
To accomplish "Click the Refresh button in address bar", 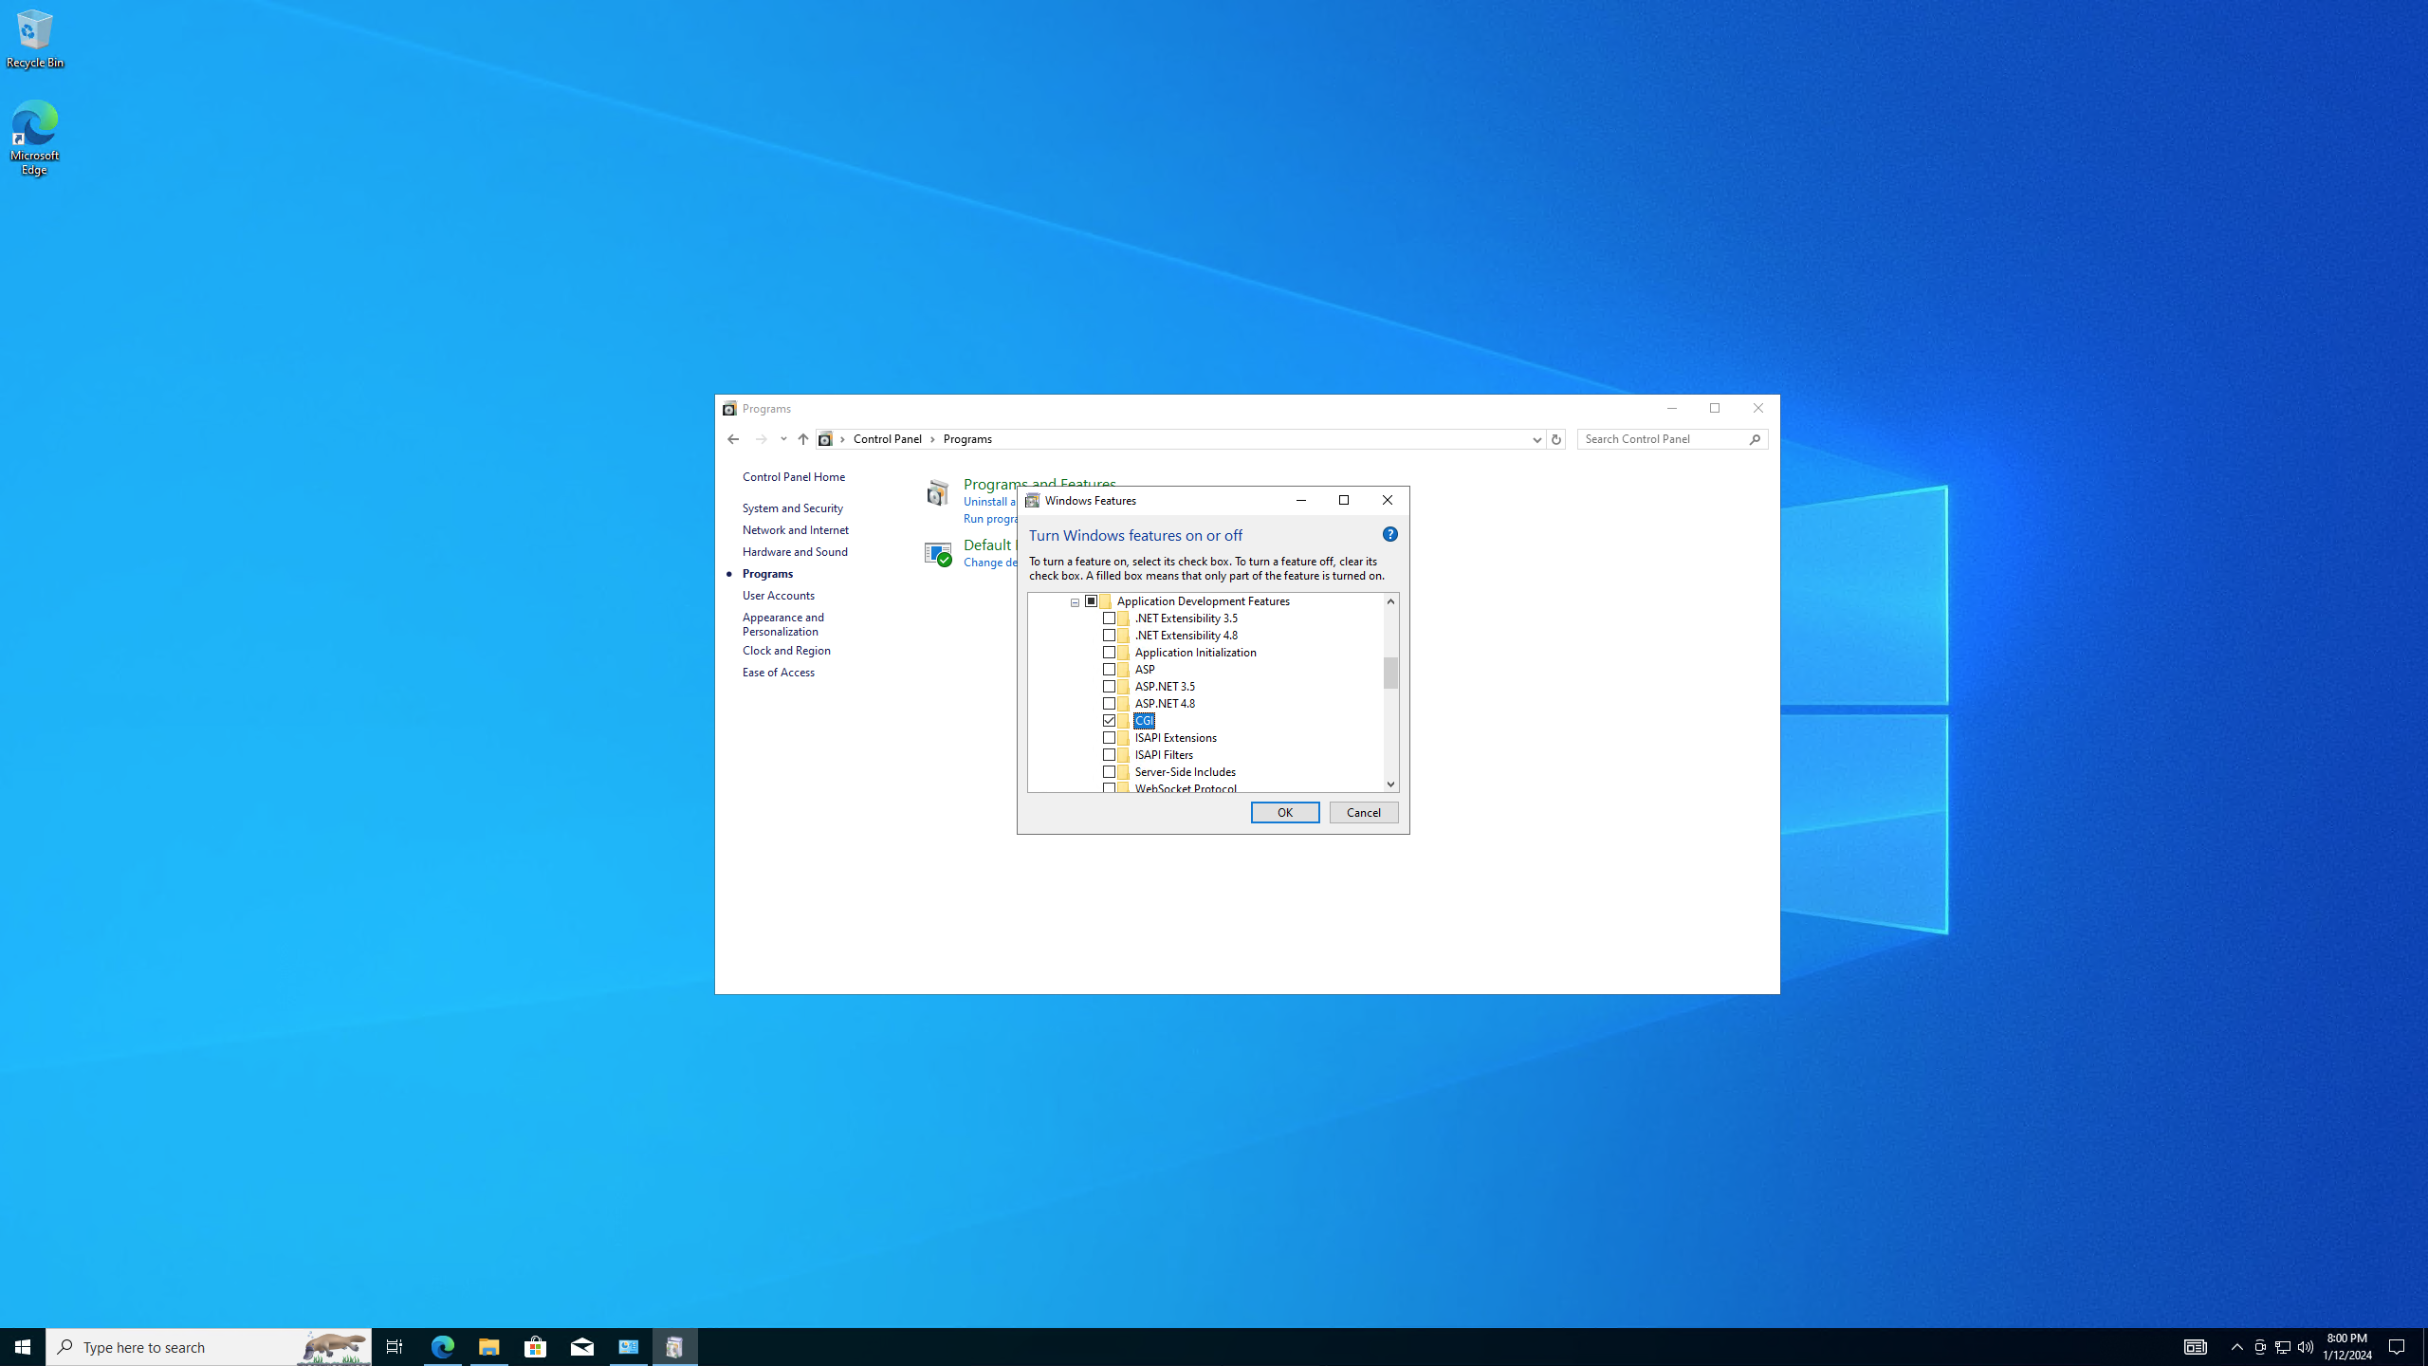I will [1555, 439].
